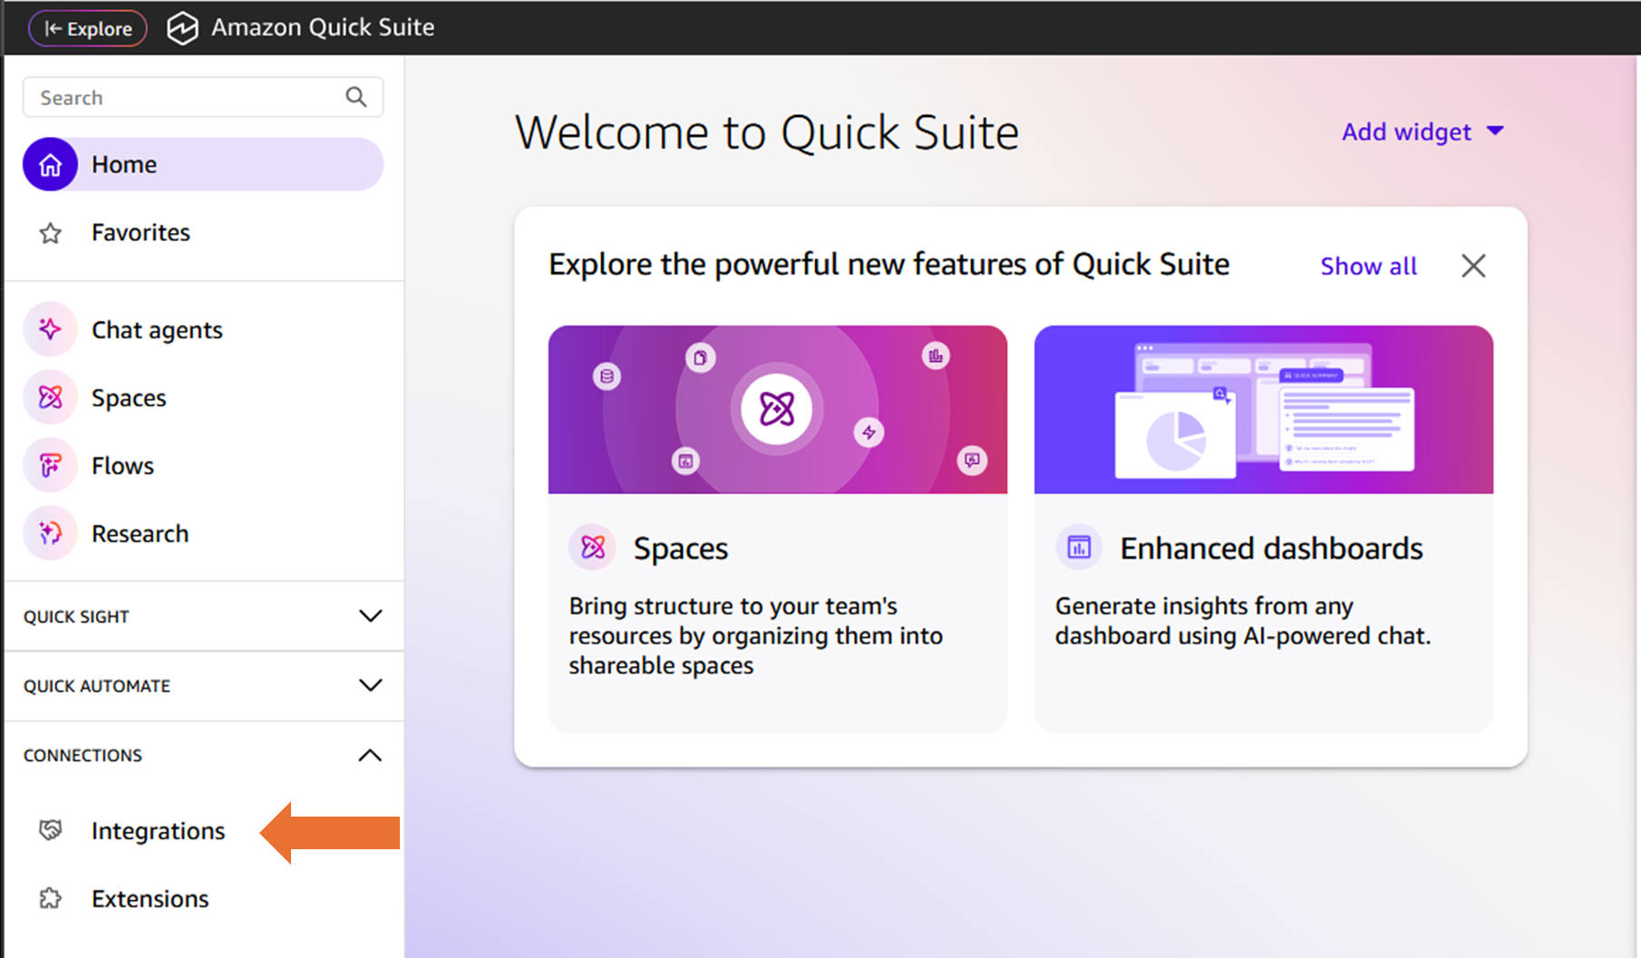Click the search magnifier icon
Viewport: 1641px width, 958px height.
point(356,97)
